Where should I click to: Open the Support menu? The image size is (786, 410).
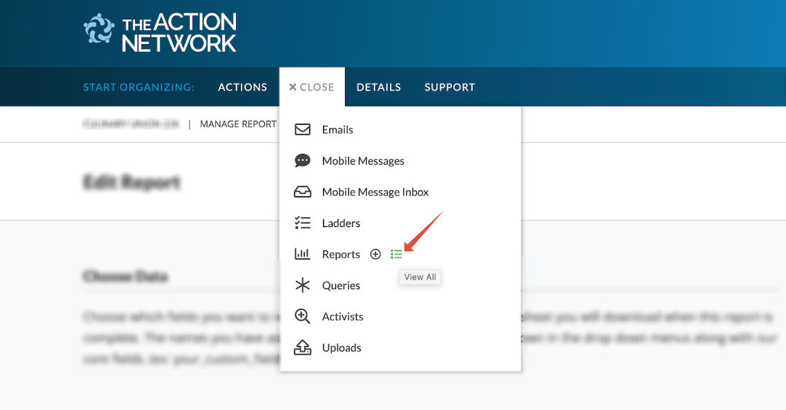(450, 87)
